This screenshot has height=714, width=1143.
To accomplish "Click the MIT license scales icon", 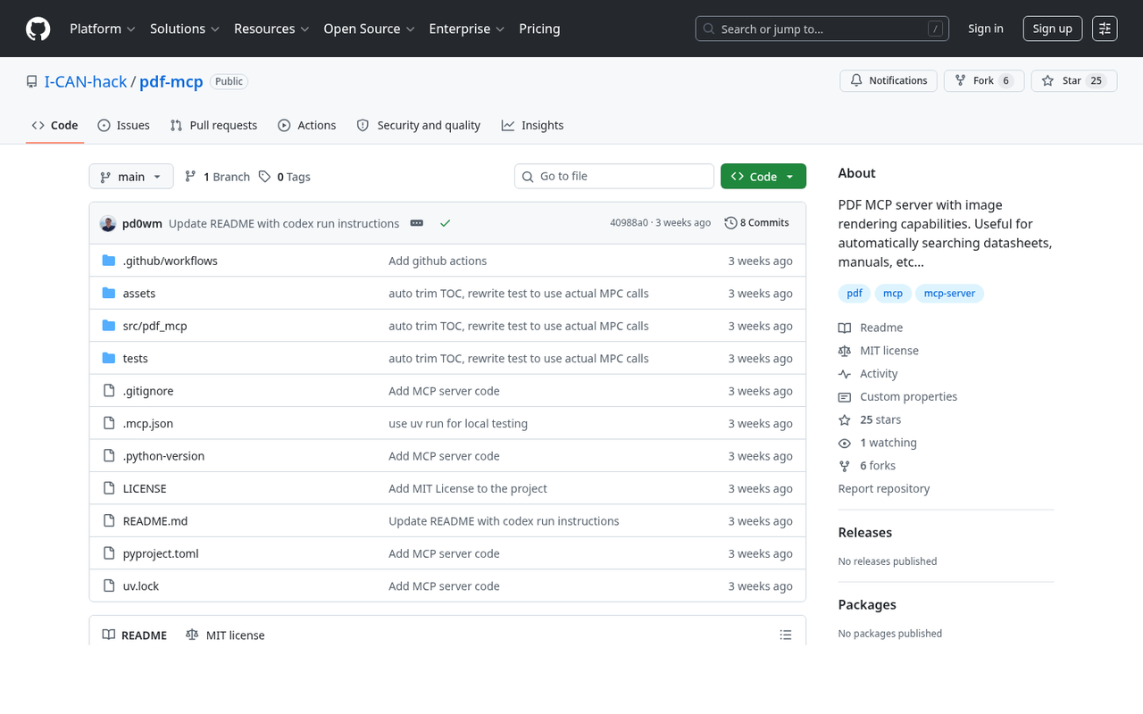I will click(x=844, y=350).
